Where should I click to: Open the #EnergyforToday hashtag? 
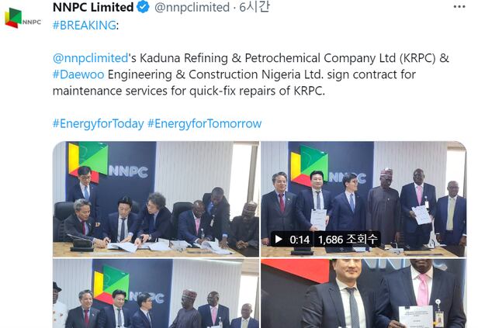tap(98, 123)
